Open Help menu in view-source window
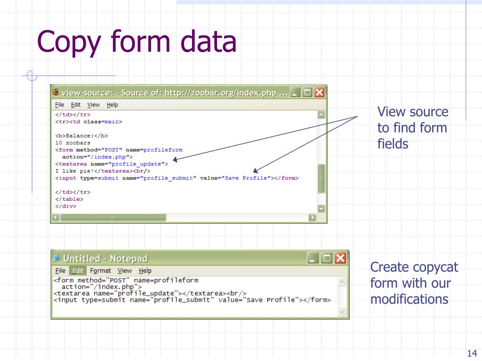 point(112,105)
